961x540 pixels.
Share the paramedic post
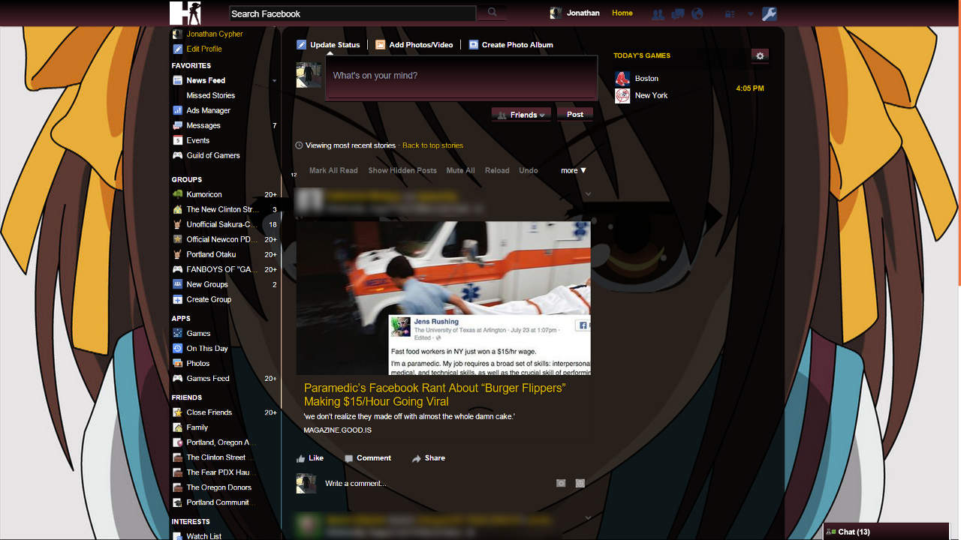click(428, 458)
